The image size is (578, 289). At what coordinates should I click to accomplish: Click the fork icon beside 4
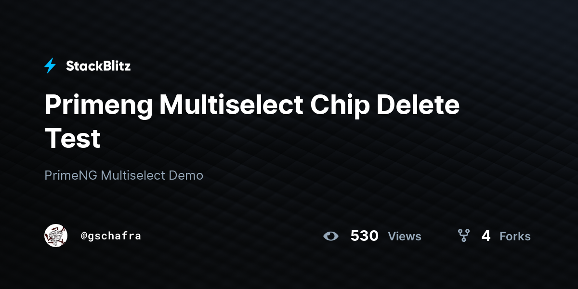tap(463, 236)
